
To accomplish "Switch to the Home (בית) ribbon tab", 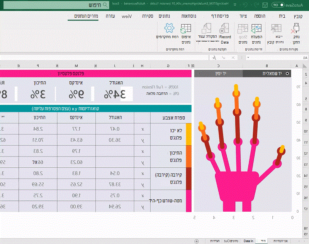I will coord(282,16).
